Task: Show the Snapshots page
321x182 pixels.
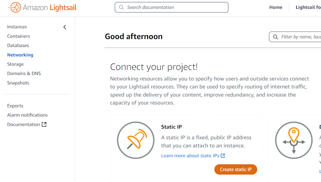Action: pos(18,83)
